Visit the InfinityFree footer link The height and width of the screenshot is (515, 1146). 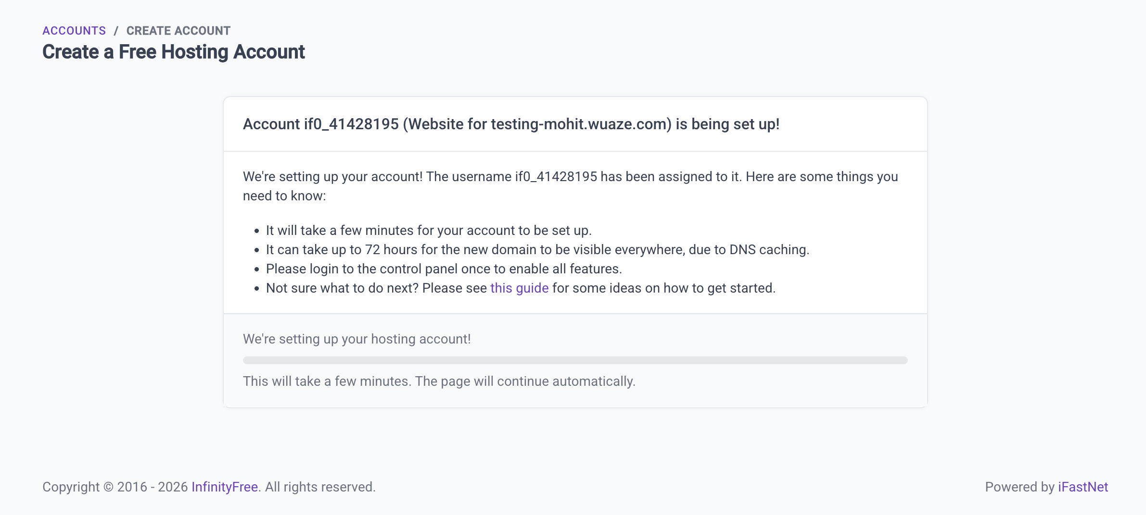(225, 487)
